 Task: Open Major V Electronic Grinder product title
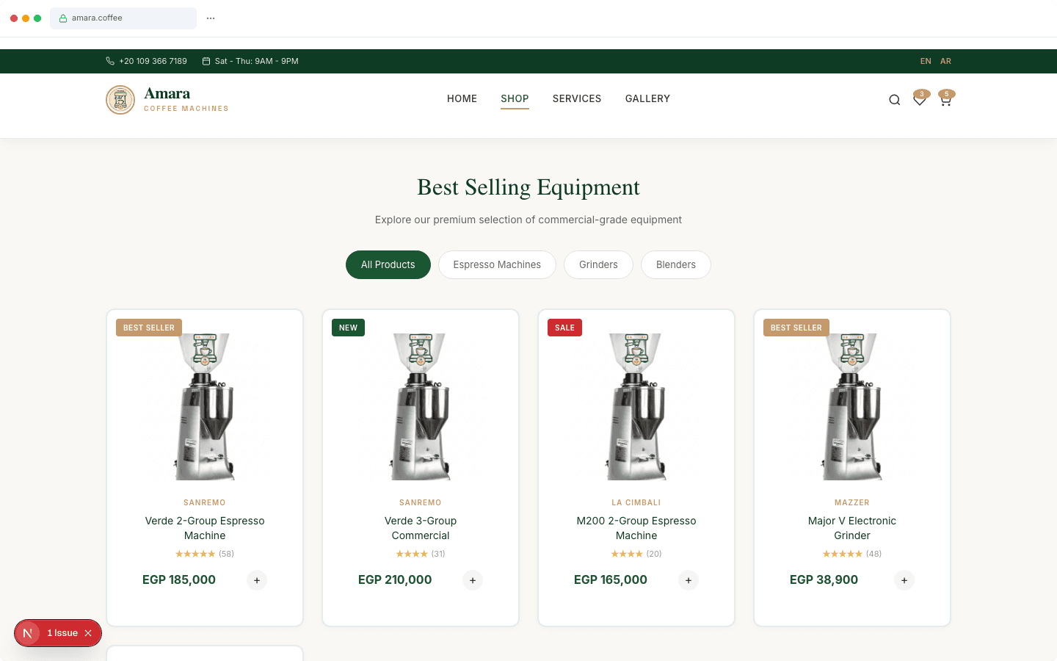pos(852,528)
